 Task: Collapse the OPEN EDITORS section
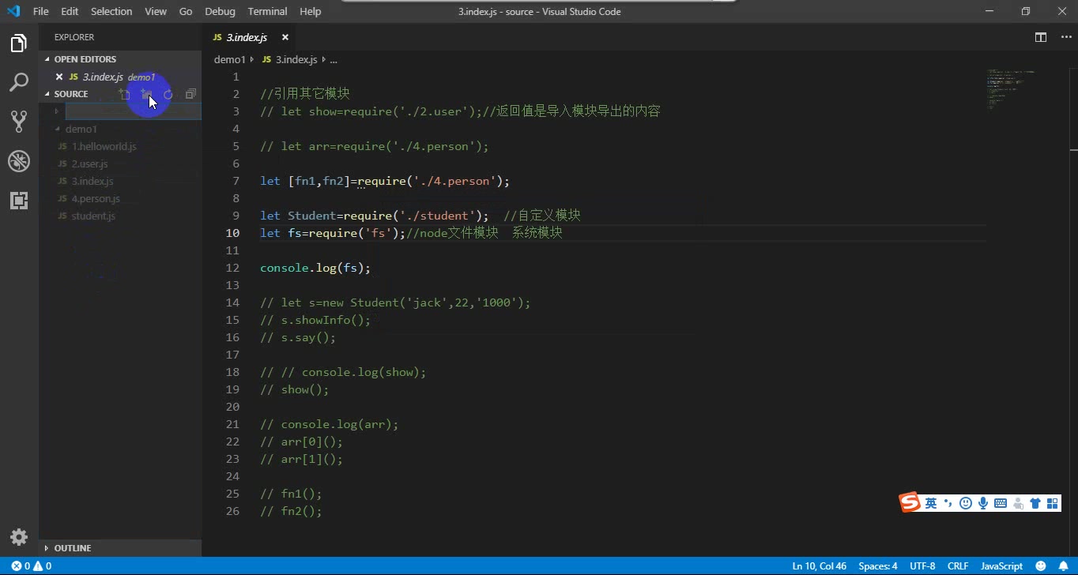pyautogui.click(x=49, y=58)
